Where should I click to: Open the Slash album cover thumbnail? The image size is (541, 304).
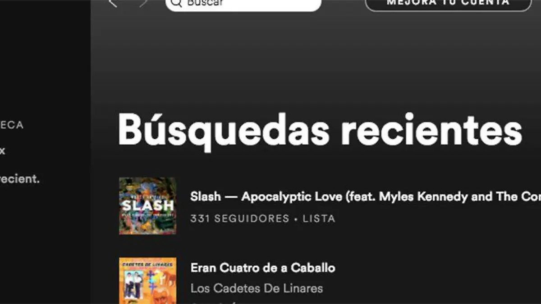[x=147, y=206]
